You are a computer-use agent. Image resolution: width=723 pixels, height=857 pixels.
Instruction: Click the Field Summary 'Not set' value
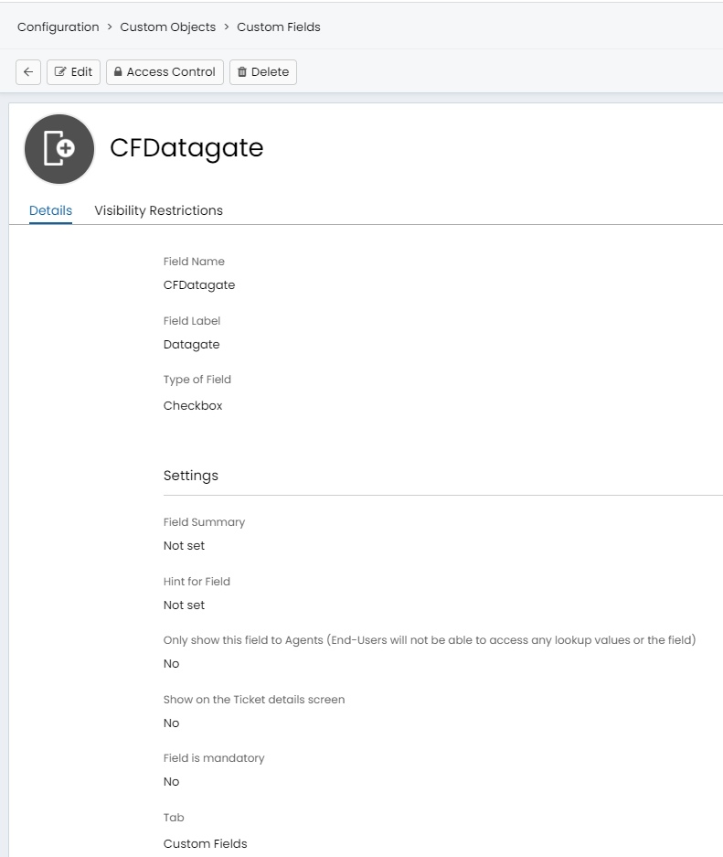[x=184, y=546]
